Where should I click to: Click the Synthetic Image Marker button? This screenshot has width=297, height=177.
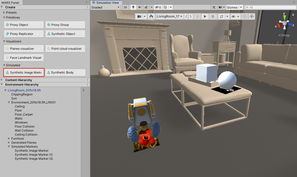click(24, 73)
